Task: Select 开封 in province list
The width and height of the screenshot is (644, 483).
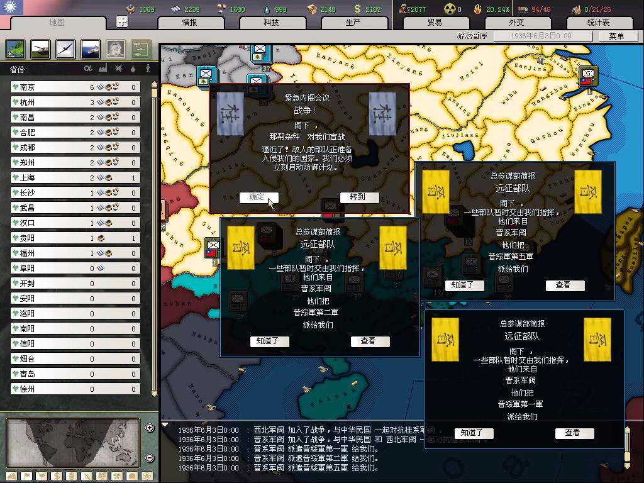Action: 75,284
